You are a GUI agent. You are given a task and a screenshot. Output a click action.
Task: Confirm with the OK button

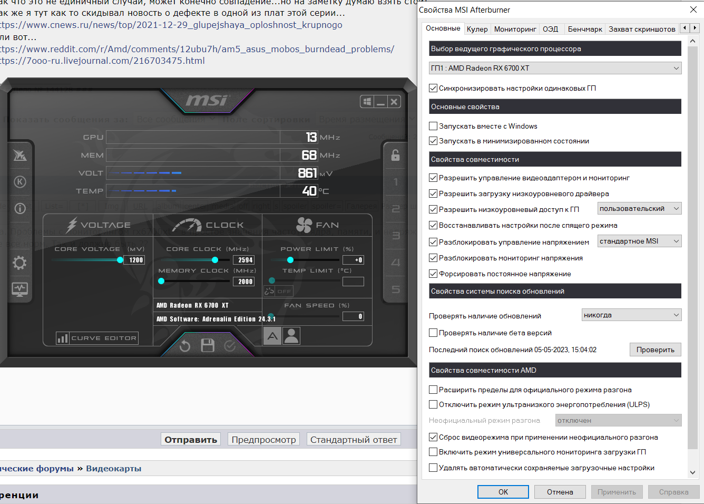coord(503,492)
